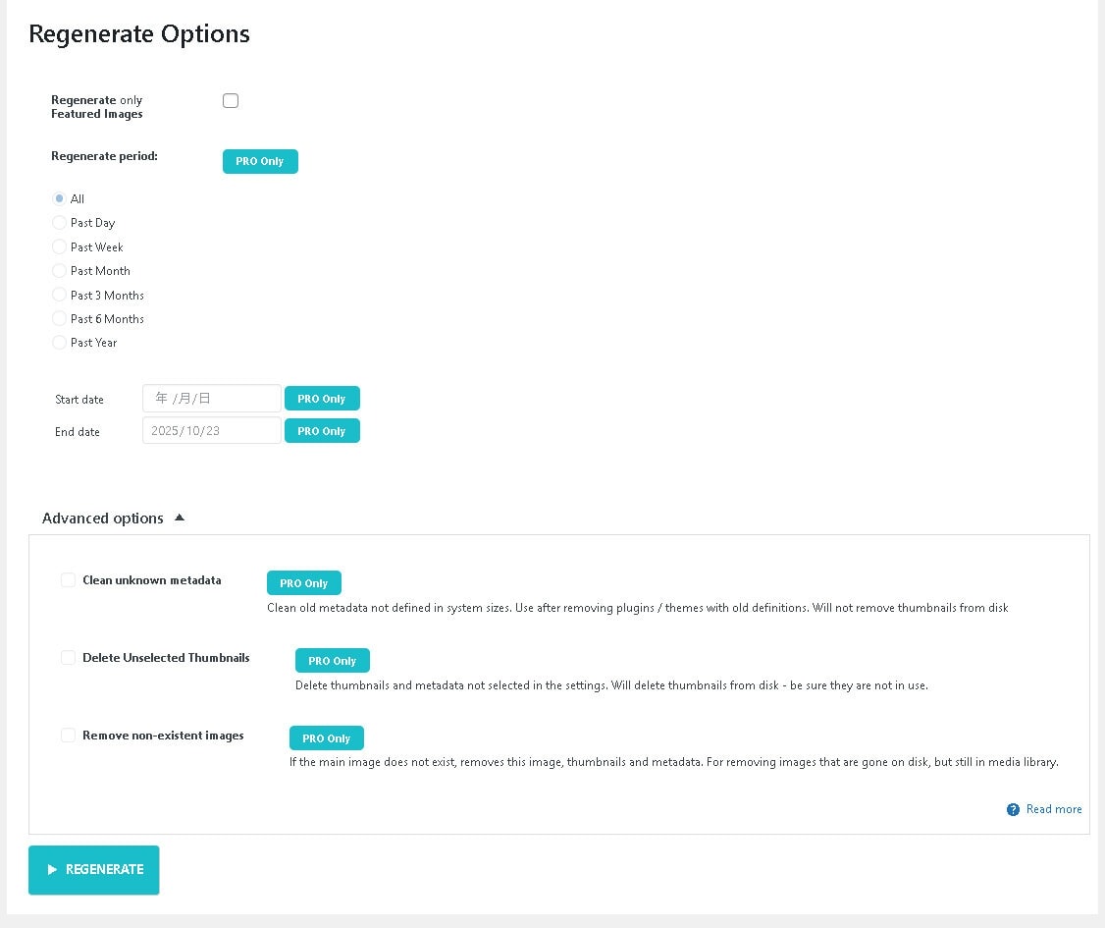1105x928 pixels.
Task: Check Remove non-existent images checkbox
Action: [x=68, y=736]
